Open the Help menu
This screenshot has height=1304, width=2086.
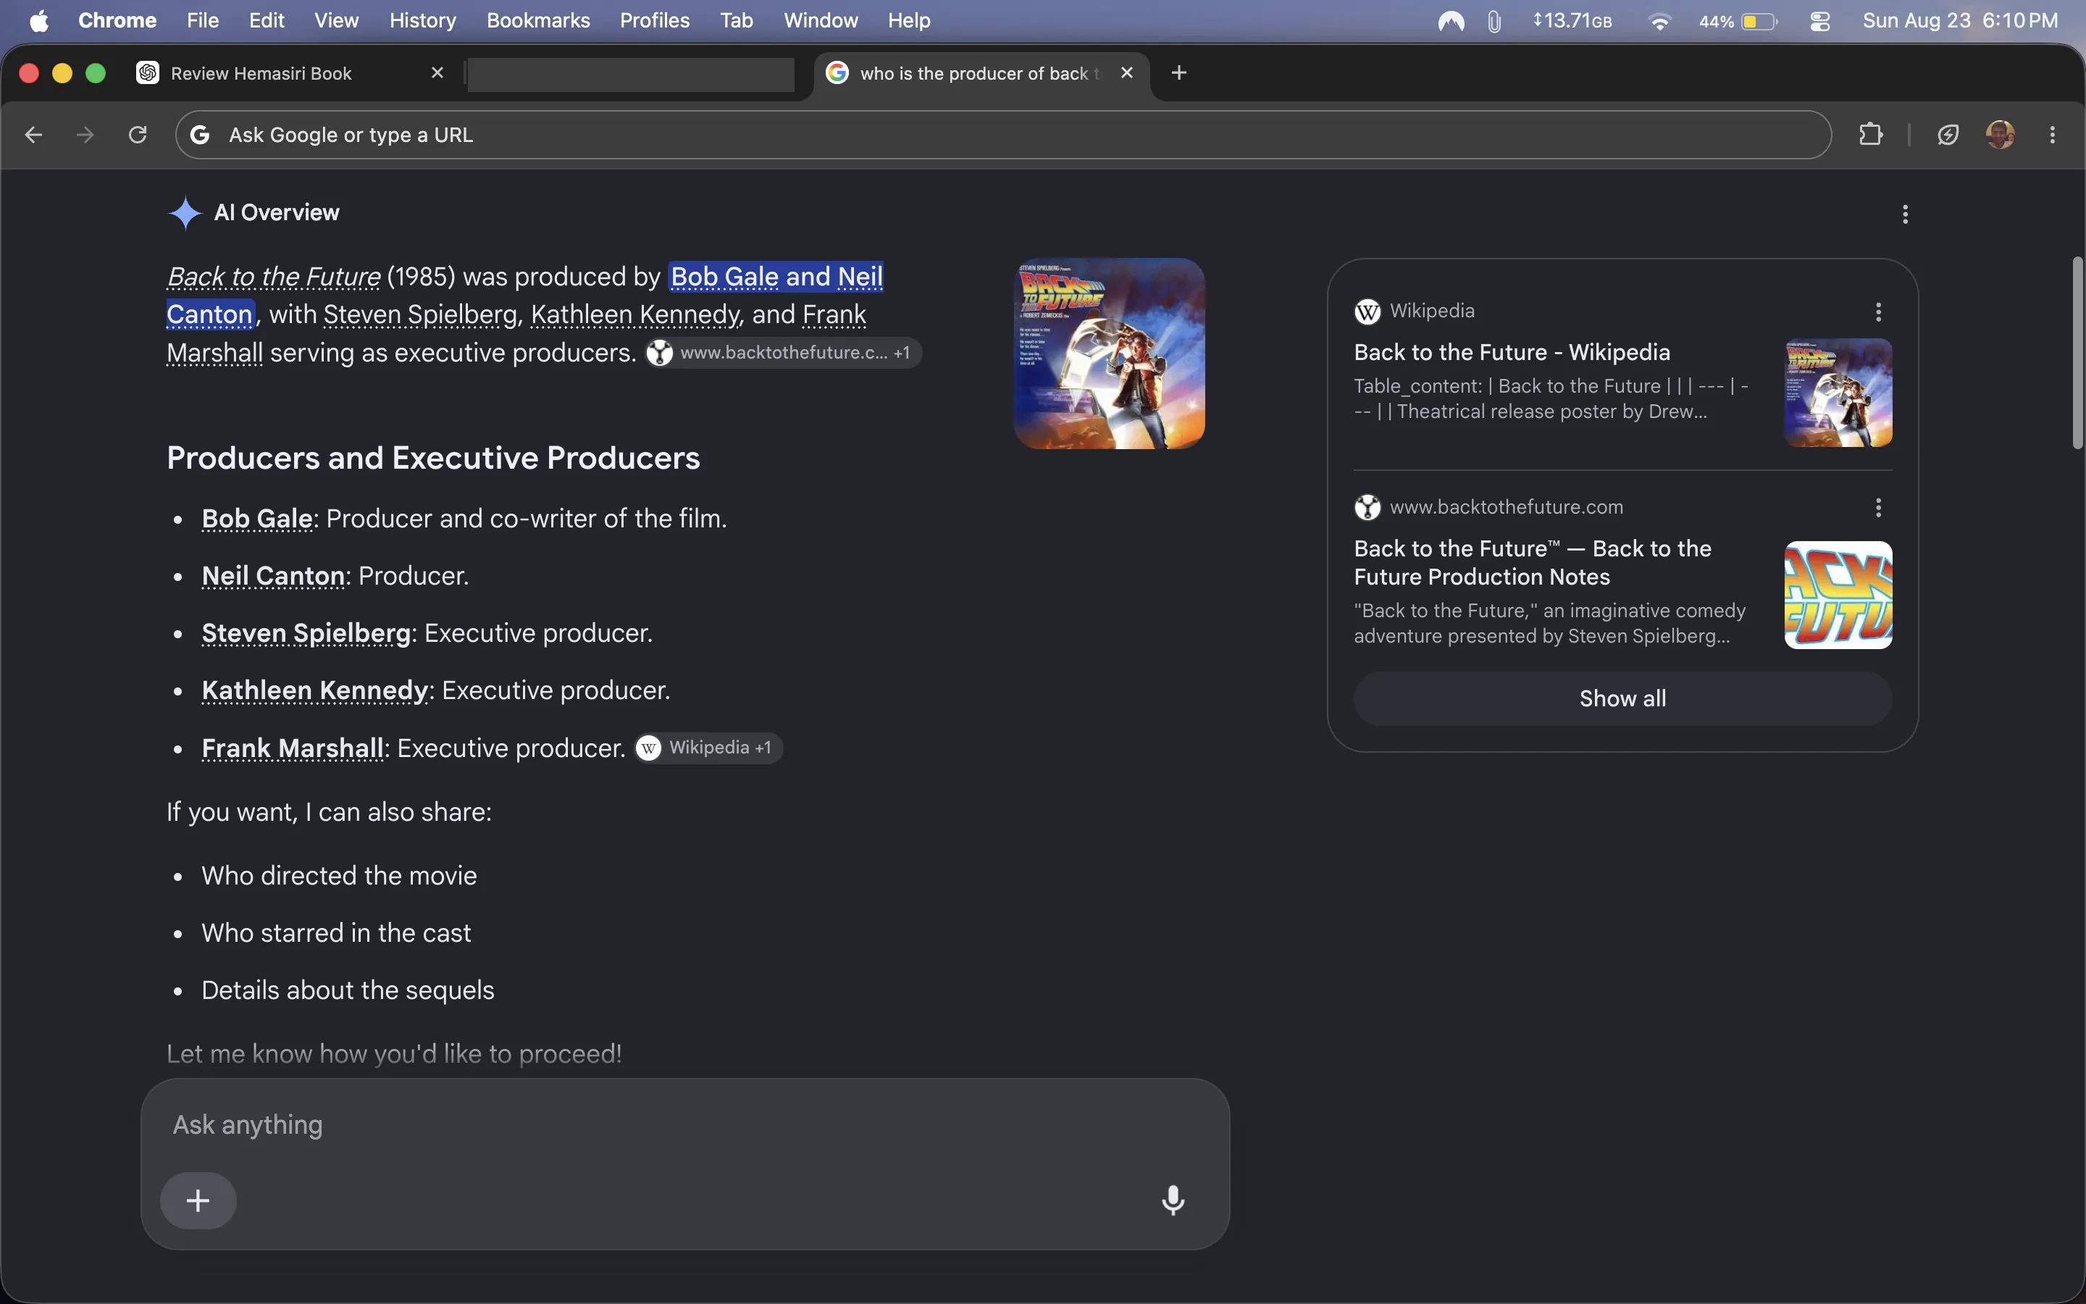tap(908, 21)
